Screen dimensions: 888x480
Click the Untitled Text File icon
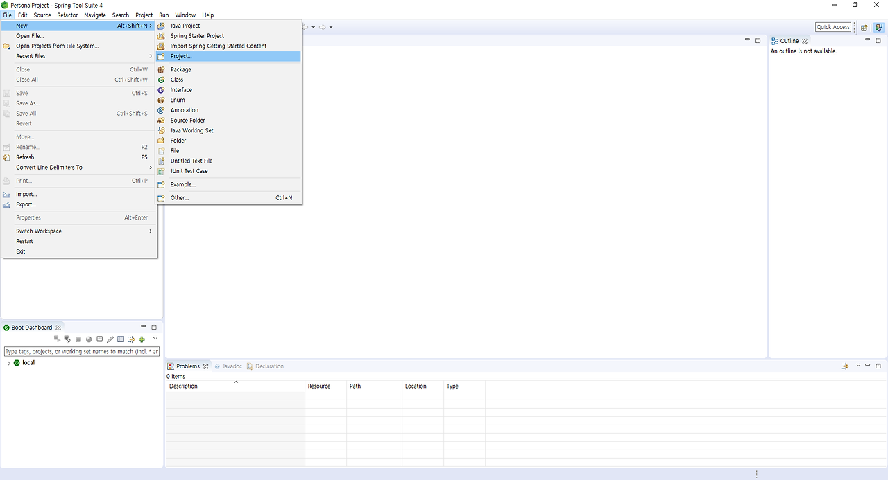point(162,161)
